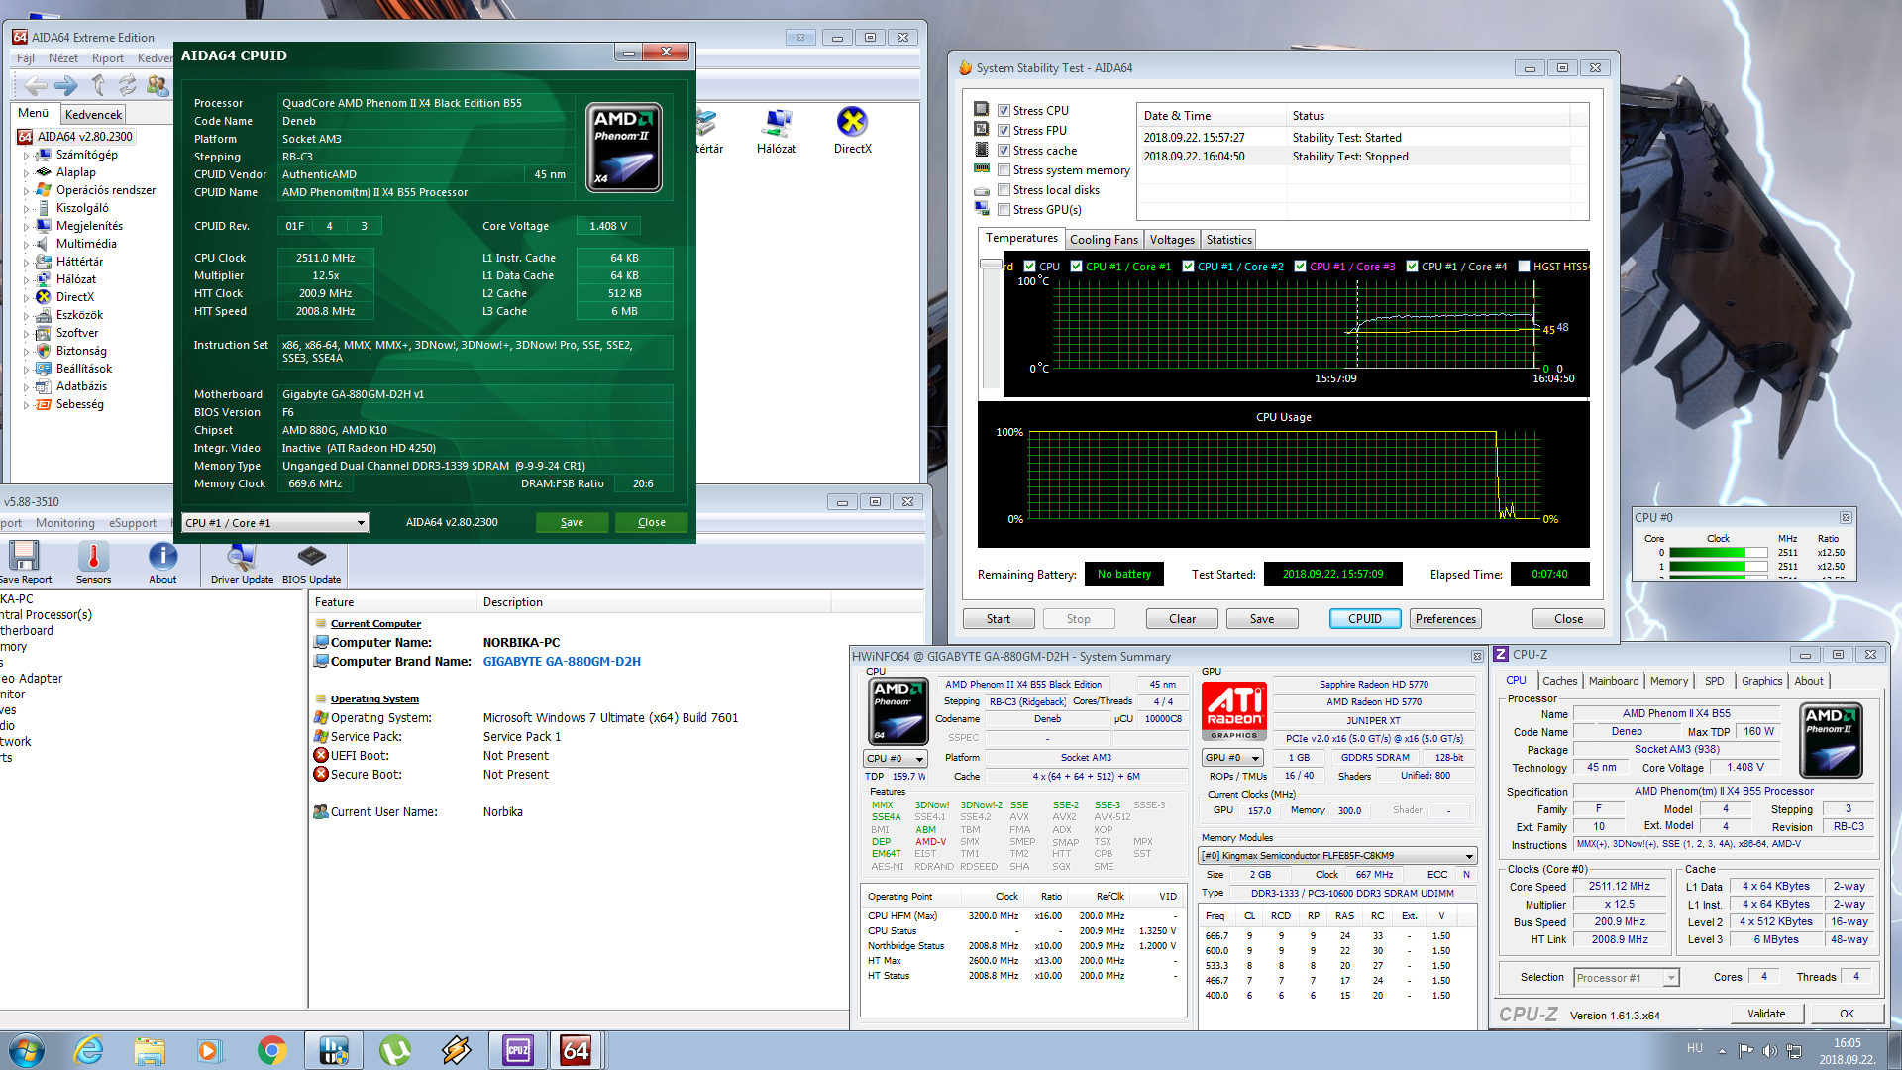Toggle the CPU #1 / Core #3 graph checkbox
The width and height of the screenshot is (1902, 1070).
[x=1300, y=267]
